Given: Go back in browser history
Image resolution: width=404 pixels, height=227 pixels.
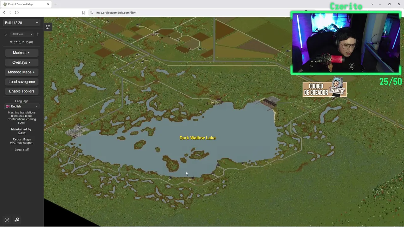Looking at the screenshot, I should (4, 13).
